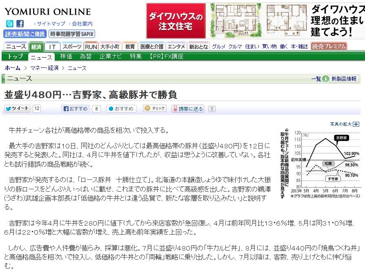Open the 買い物 link

[x=269, y=47]
